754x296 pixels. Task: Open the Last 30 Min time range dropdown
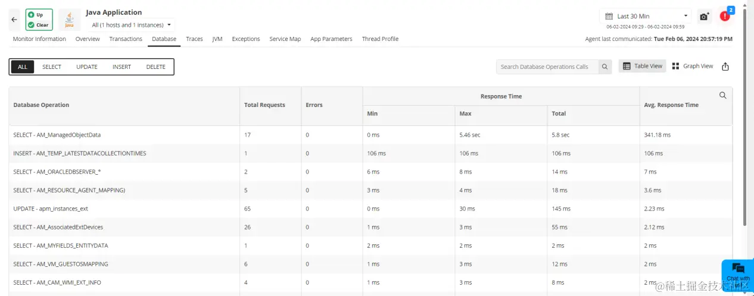(646, 16)
